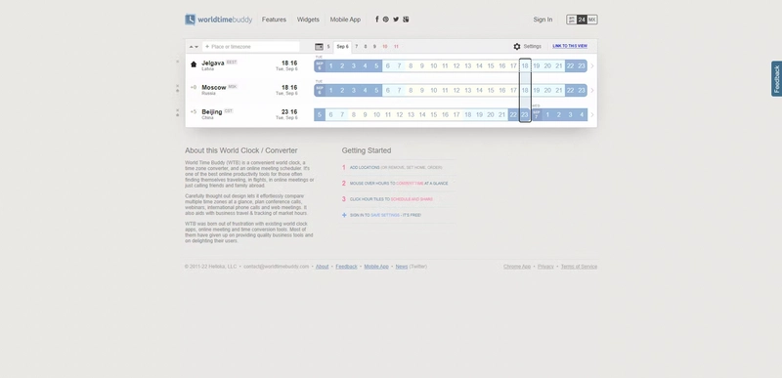The image size is (782, 378).
Task: Open the Facebook social icon
Action: pos(377,20)
